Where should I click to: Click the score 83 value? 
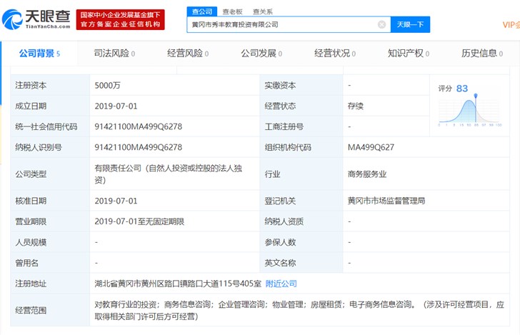click(462, 89)
